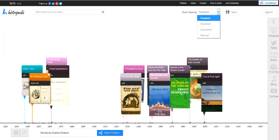
Task: Pick Manual event spacing option
Action: pyautogui.click(x=205, y=35)
